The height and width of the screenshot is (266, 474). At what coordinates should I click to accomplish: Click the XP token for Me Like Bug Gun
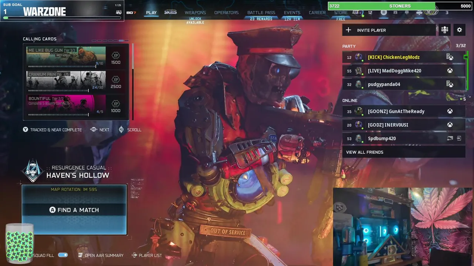[116, 55]
